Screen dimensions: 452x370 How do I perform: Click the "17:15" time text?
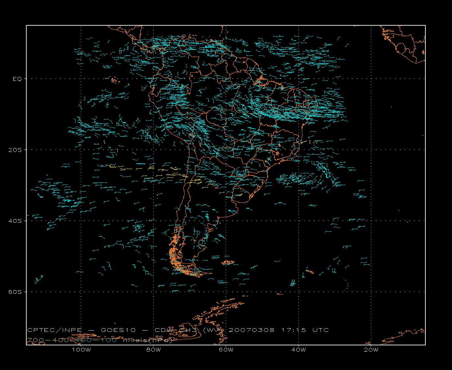pyautogui.click(x=294, y=330)
